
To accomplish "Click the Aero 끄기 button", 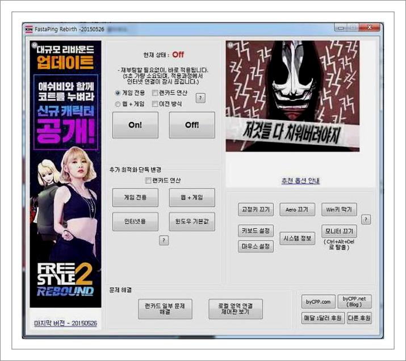I will coord(297,209).
